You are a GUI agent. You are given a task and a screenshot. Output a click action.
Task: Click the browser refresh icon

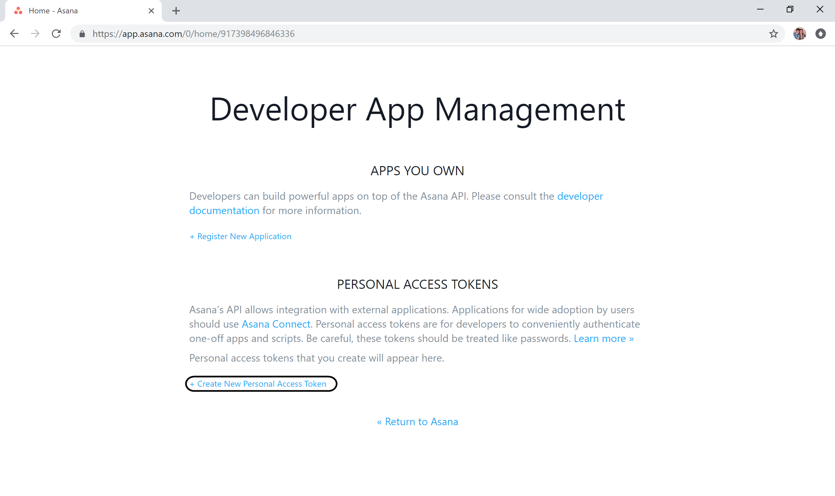(56, 34)
